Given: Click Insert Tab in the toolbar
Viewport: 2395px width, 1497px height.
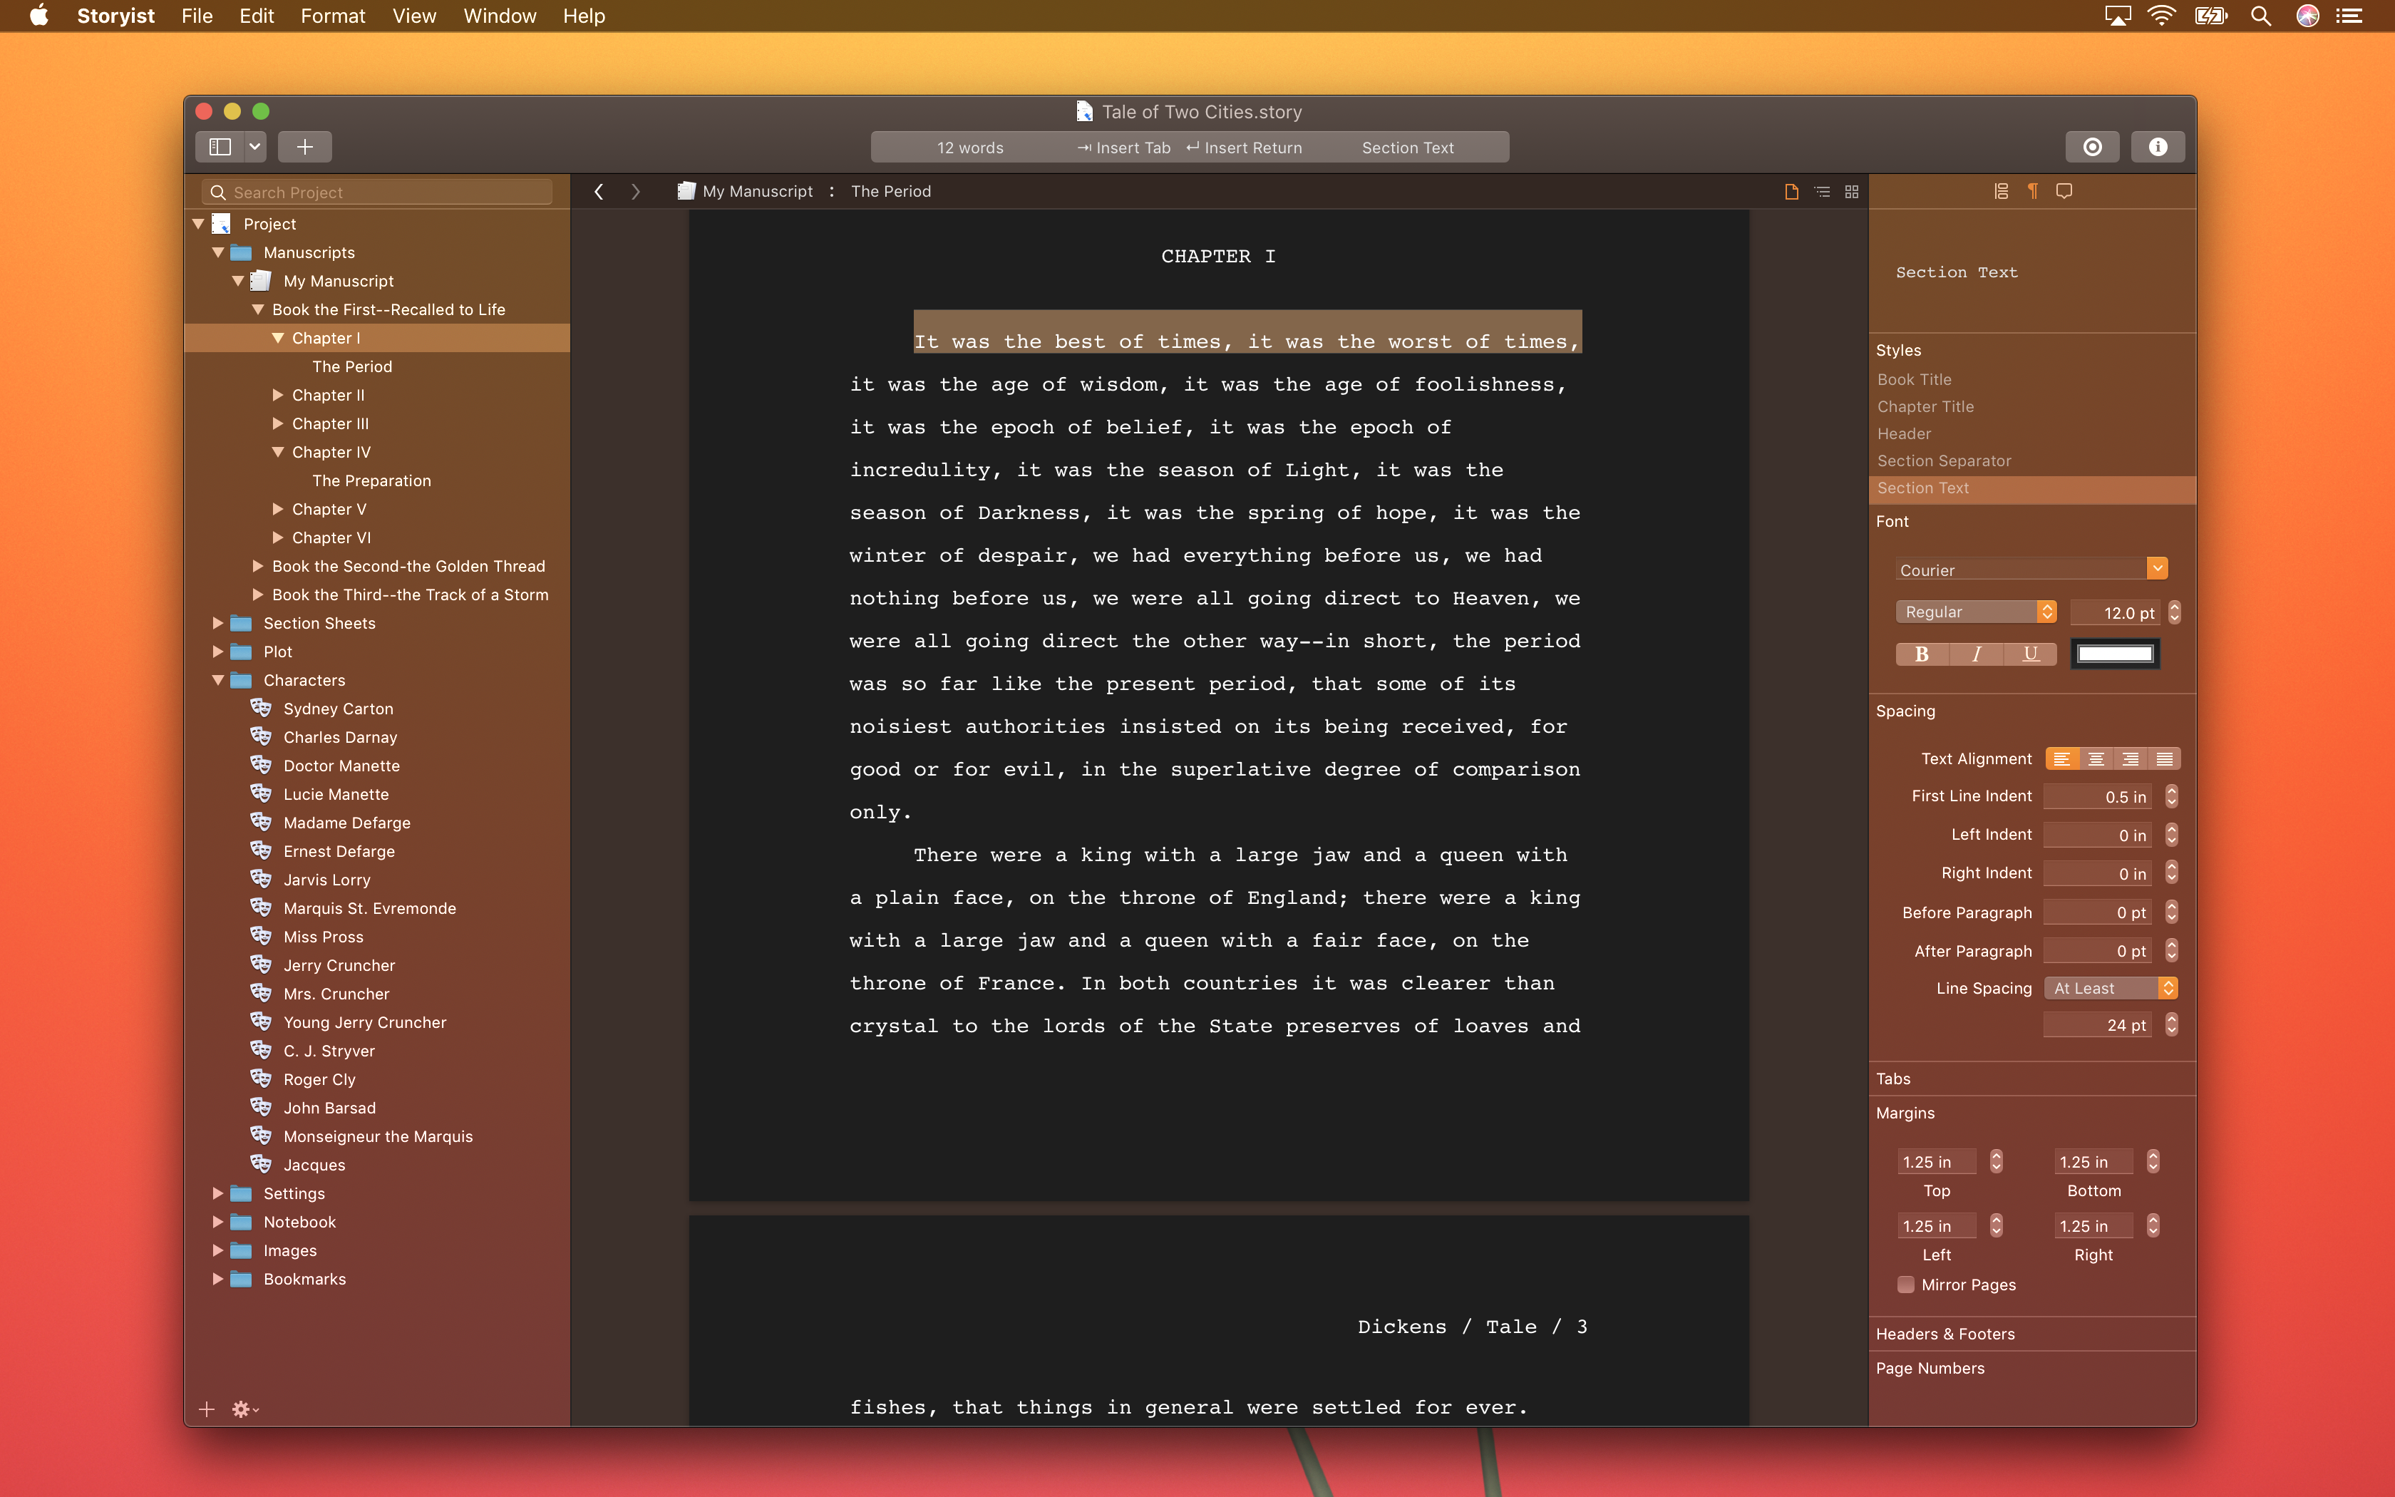Looking at the screenshot, I should pyautogui.click(x=1123, y=148).
